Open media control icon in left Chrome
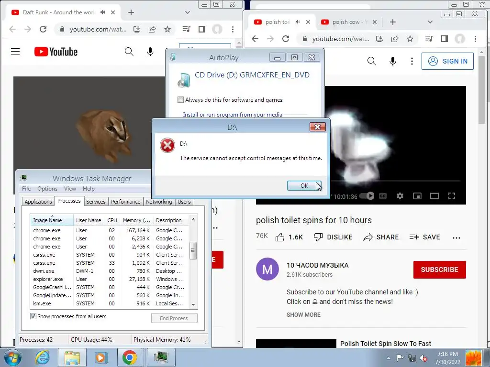 (x=186, y=29)
